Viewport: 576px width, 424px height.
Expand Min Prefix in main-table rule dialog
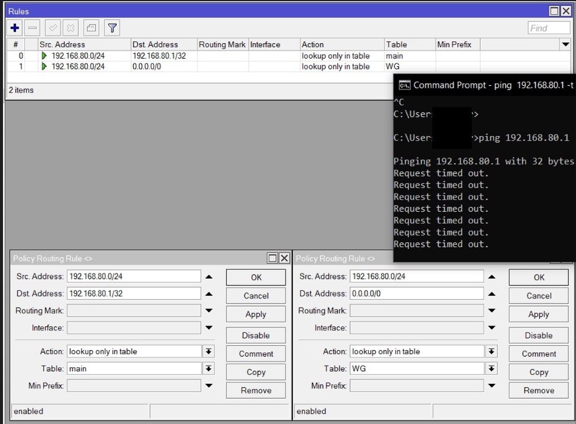(209, 386)
